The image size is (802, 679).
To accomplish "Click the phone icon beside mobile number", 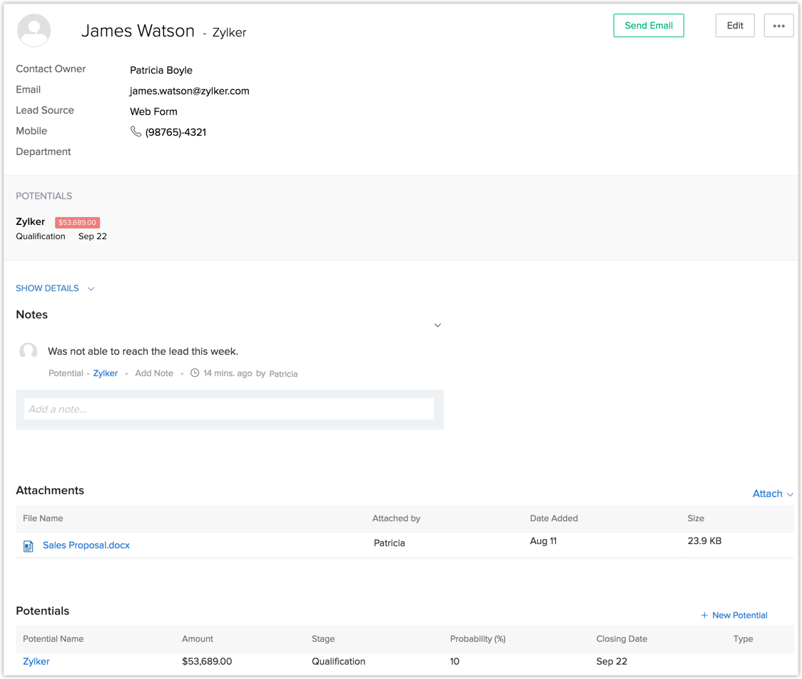I will click(136, 131).
